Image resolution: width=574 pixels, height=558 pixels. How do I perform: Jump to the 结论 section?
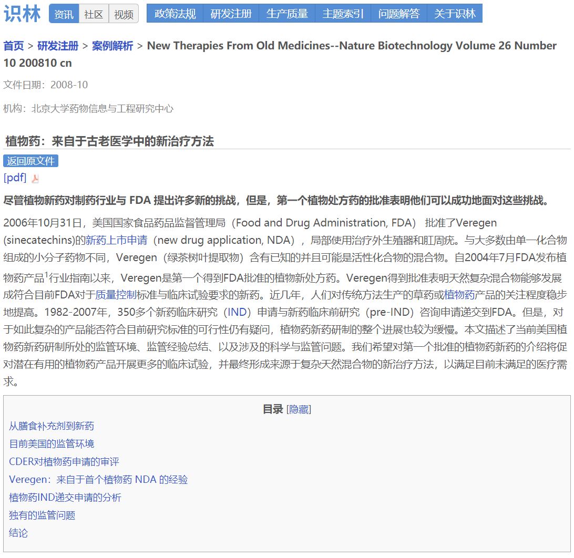pyautogui.click(x=18, y=533)
